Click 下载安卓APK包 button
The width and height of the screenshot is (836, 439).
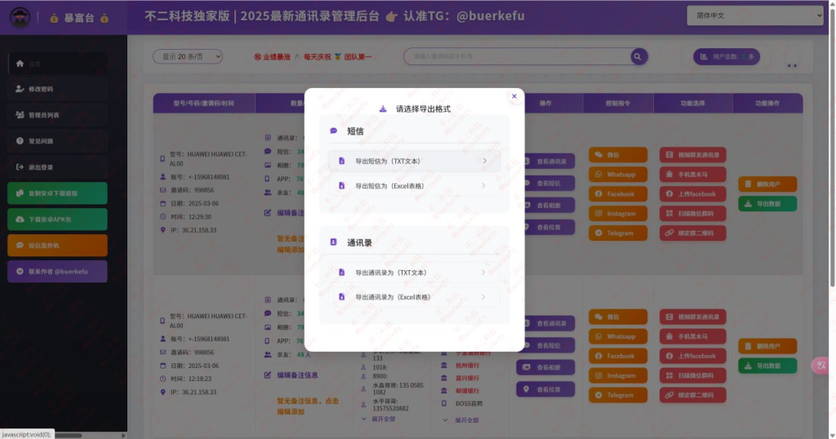(x=58, y=219)
